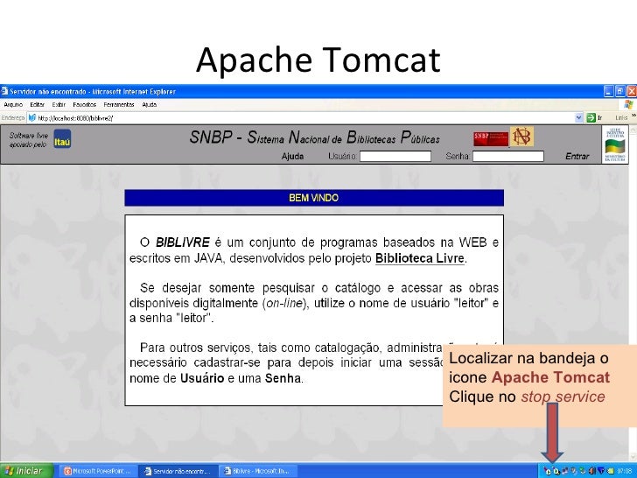Click the second Tomcat tray icon
The image size is (637, 478).
click(556, 471)
